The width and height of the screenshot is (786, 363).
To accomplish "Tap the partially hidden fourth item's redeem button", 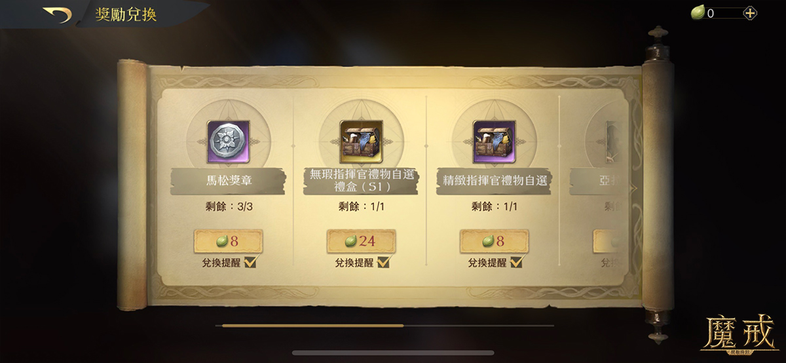I will [x=607, y=241].
